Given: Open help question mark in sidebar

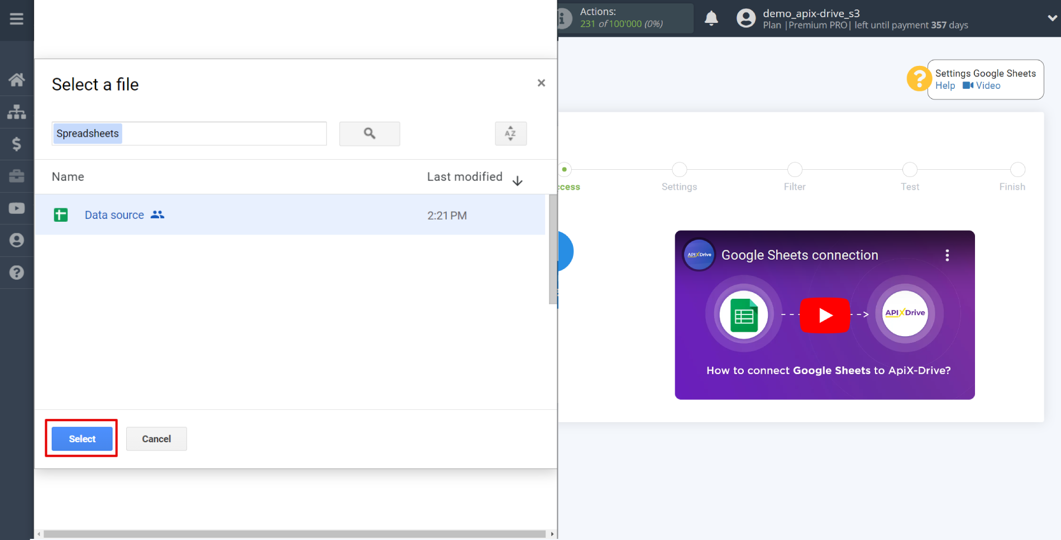Looking at the screenshot, I should click(17, 273).
